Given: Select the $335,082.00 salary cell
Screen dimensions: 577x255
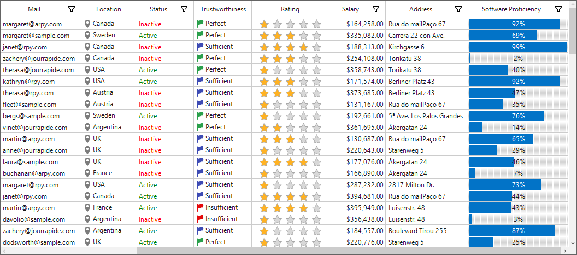Looking at the screenshot, I should [357, 36].
